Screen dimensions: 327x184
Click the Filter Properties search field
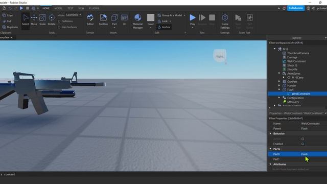pyautogui.click(x=297, y=118)
